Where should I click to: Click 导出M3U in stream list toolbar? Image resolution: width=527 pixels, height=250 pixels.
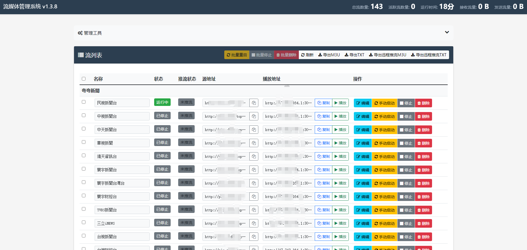(329, 55)
